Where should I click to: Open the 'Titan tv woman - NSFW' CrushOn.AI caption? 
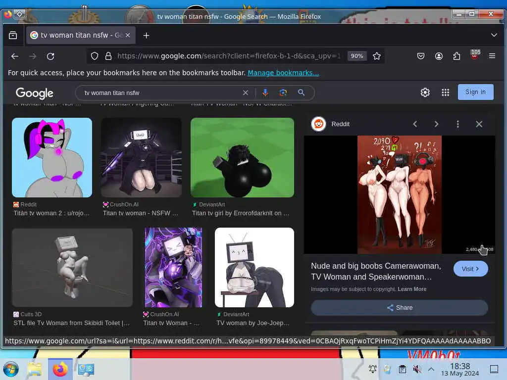click(x=140, y=213)
